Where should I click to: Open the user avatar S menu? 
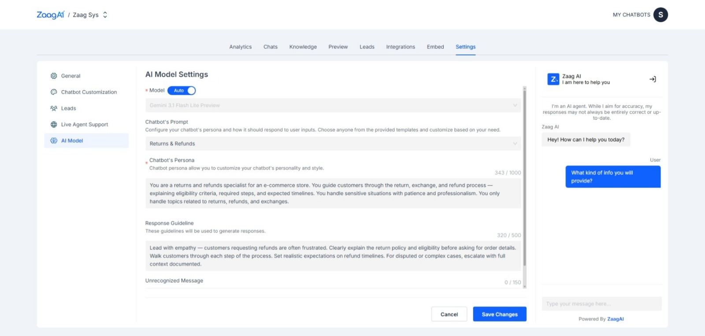click(x=660, y=15)
